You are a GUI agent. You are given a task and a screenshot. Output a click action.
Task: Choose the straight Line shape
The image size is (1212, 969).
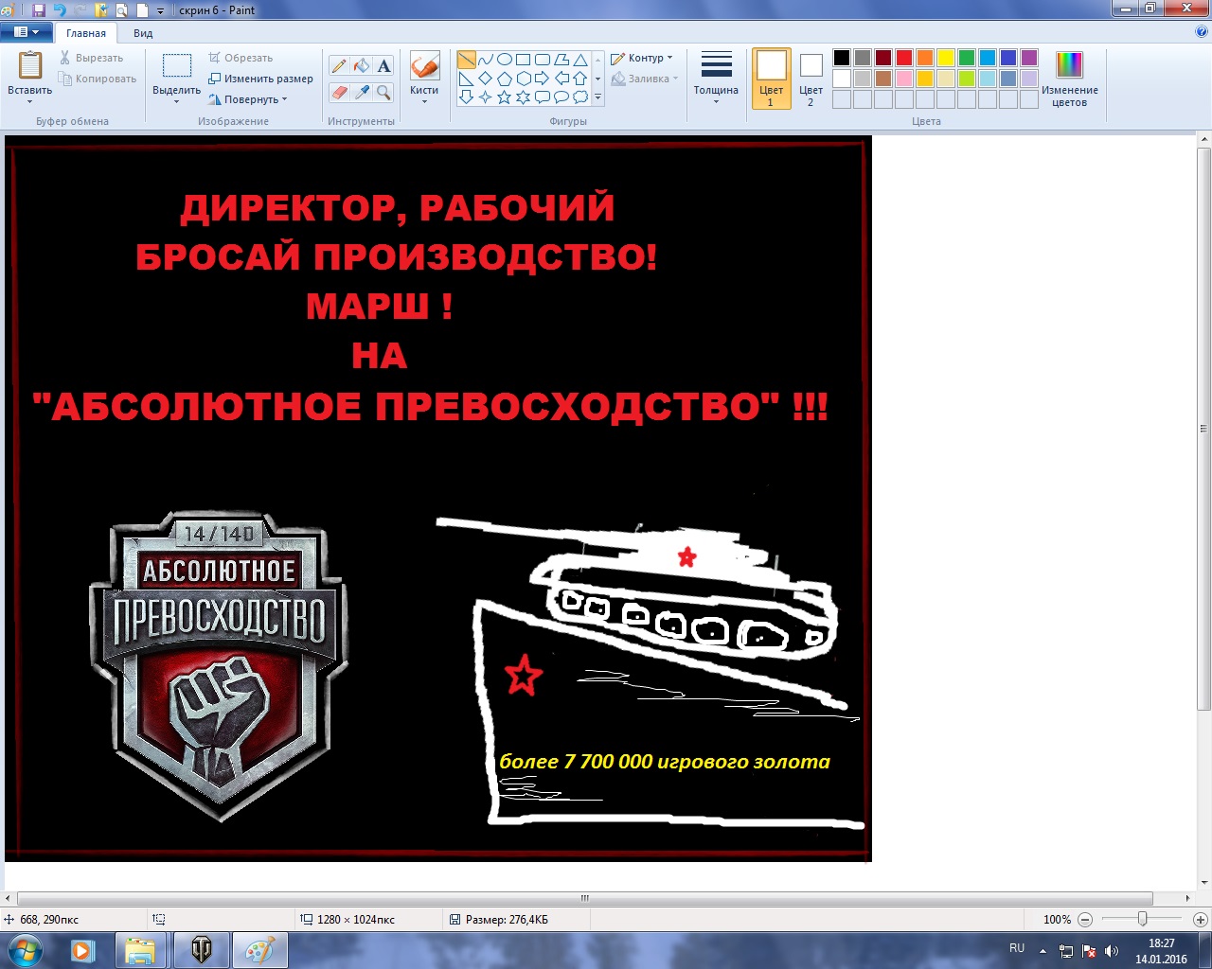coord(466,60)
